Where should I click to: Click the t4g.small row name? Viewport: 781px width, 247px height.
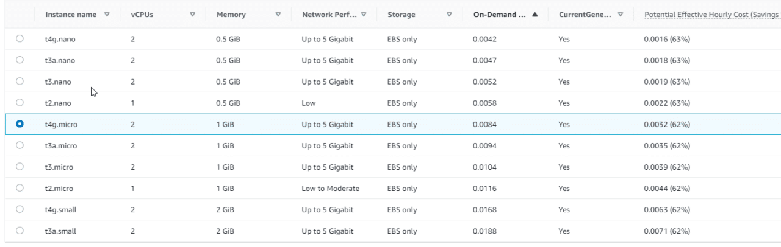coord(60,209)
